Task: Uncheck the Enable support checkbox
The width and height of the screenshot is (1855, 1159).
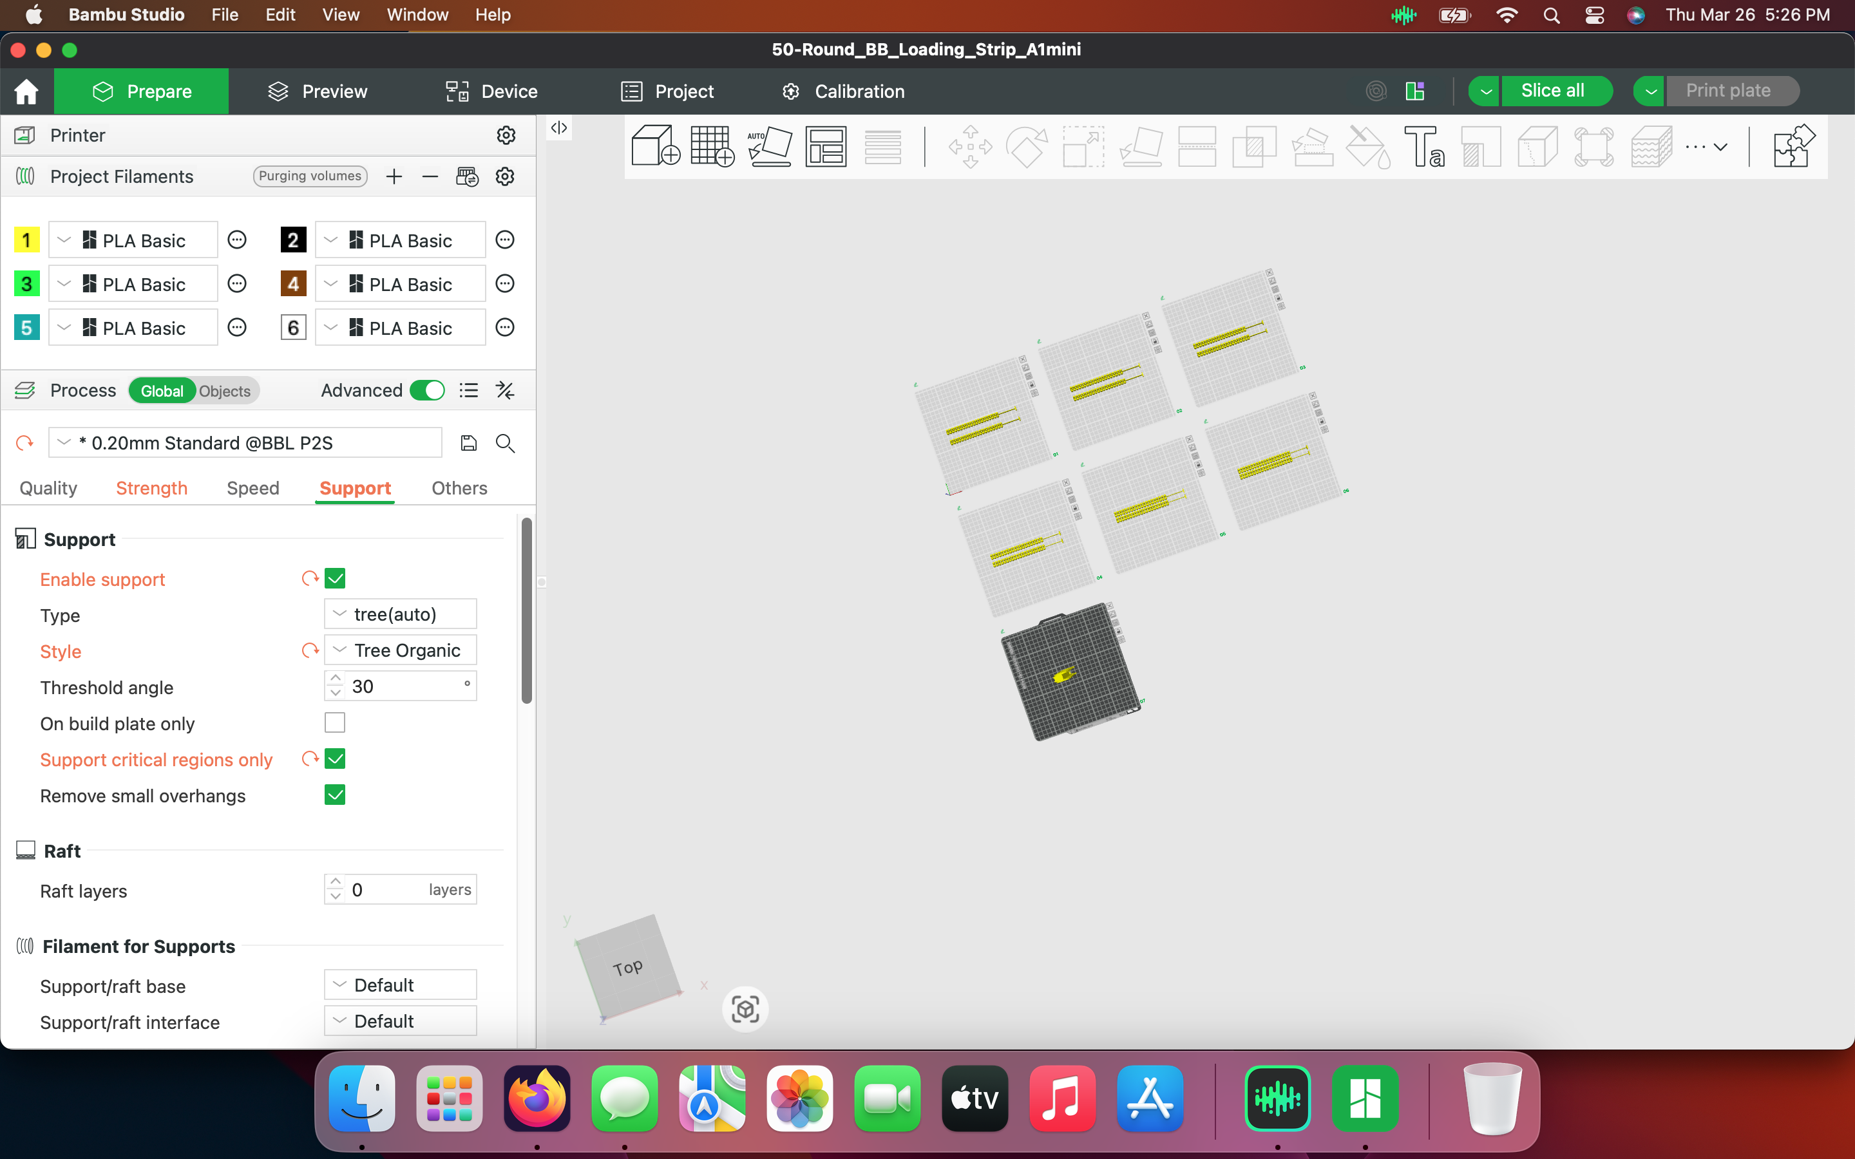Action: pyautogui.click(x=335, y=578)
